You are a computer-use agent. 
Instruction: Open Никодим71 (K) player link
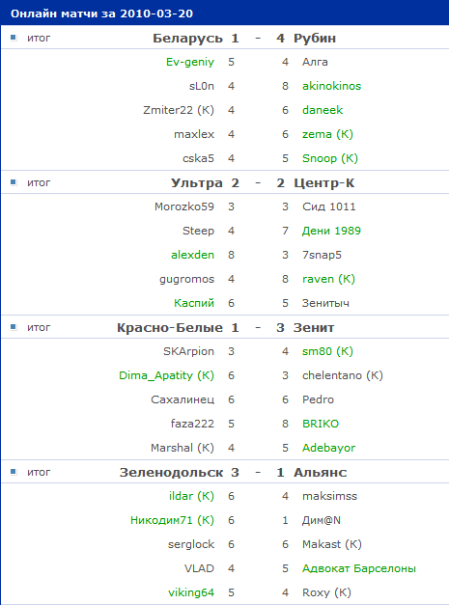click(x=172, y=520)
